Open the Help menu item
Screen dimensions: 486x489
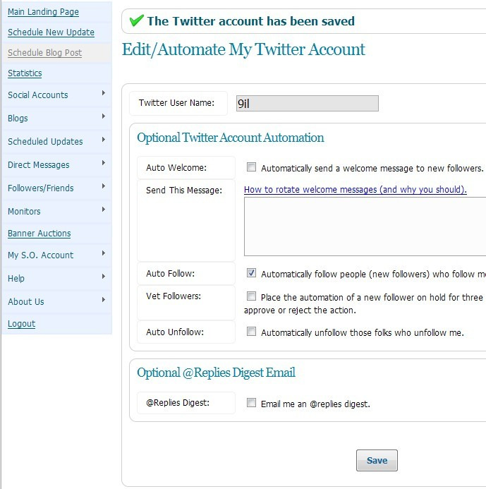[x=56, y=278]
